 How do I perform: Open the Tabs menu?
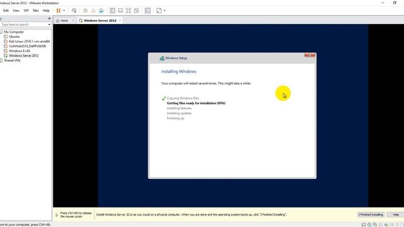(35, 11)
